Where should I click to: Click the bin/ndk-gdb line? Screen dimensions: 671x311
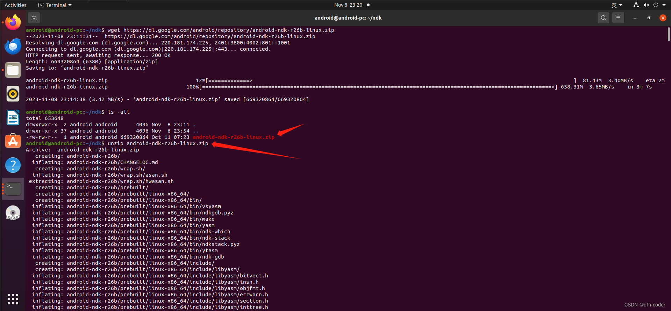click(128, 257)
